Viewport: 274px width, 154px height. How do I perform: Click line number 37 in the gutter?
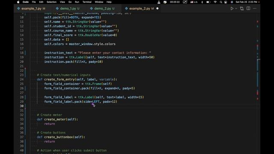pyautogui.click(x=22, y=137)
